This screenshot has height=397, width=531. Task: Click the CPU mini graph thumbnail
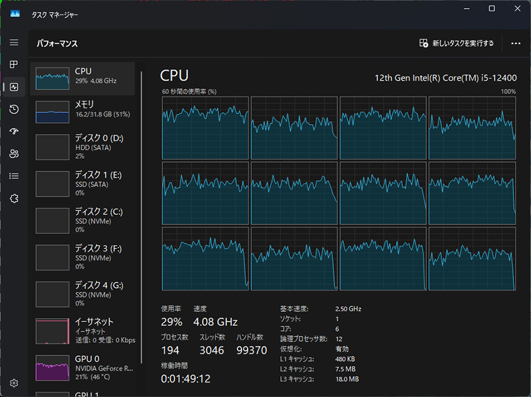(52, 78)
